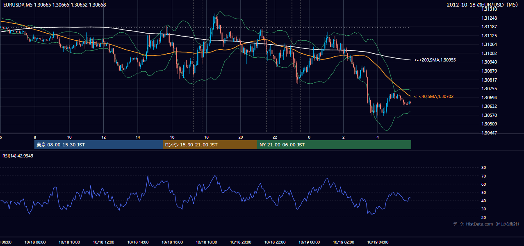524x246 pixels.
Task: Click price axis value 1.30570
Action: click(x=489, y=115)
